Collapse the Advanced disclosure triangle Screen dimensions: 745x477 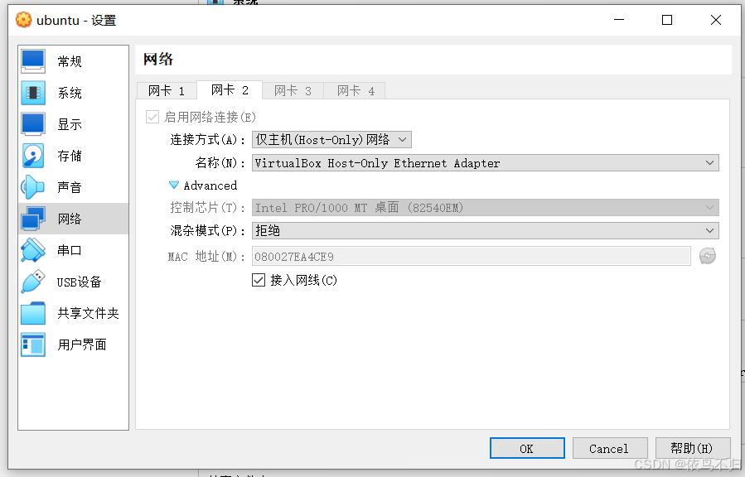(174, 185)
